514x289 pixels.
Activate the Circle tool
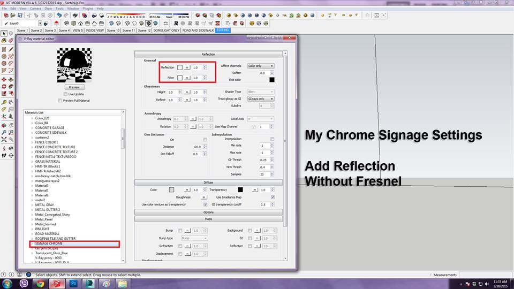coord(4,56)
